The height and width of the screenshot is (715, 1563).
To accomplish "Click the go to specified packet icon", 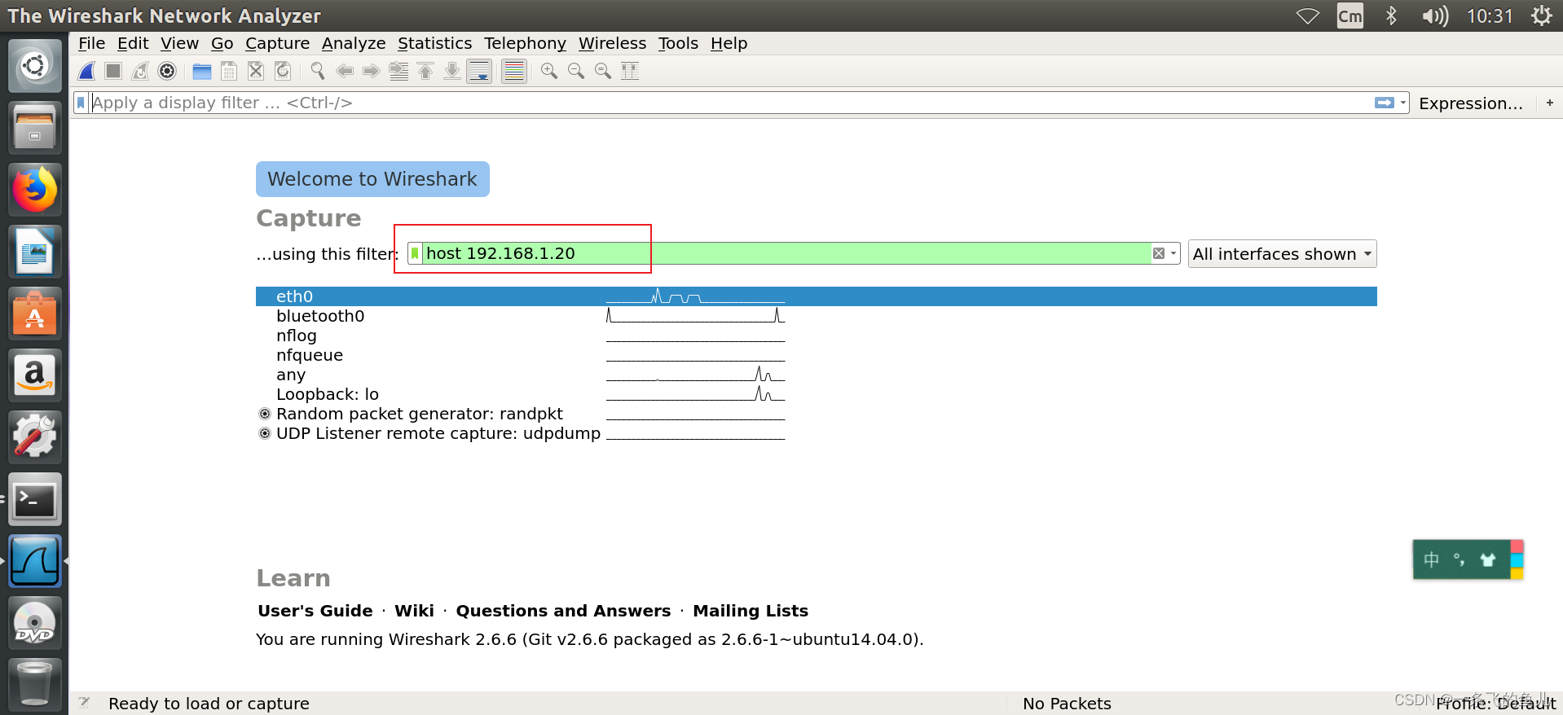I will tap(398, 72).
